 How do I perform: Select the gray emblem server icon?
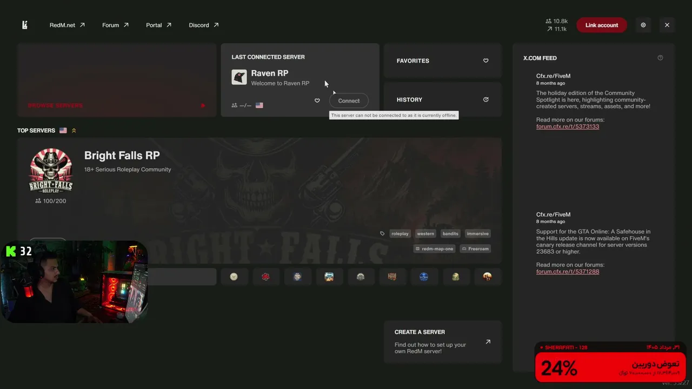click(x=361, y=277)
